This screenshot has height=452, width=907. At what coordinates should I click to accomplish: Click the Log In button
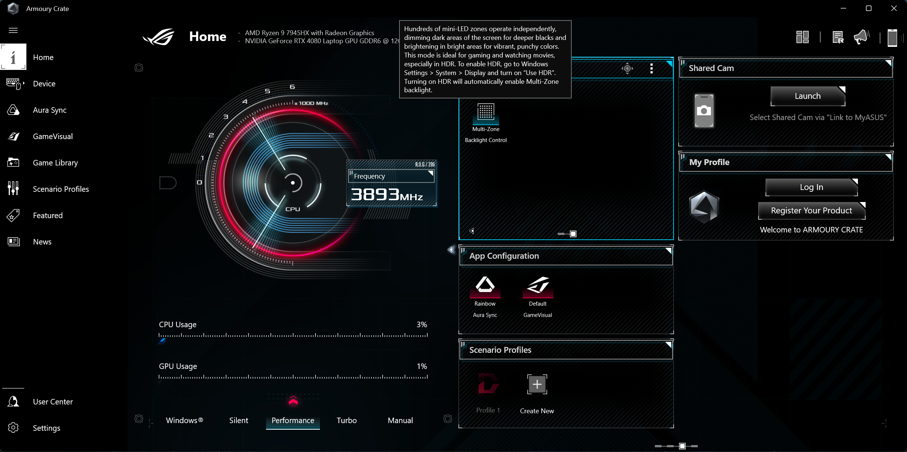coord(811,187)
